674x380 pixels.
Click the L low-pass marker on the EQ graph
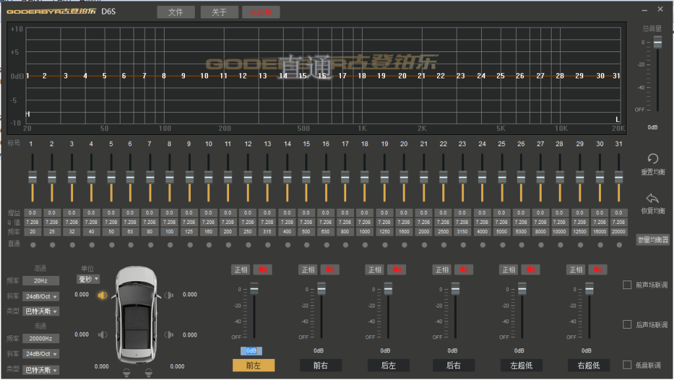click(x=617, y=119)
